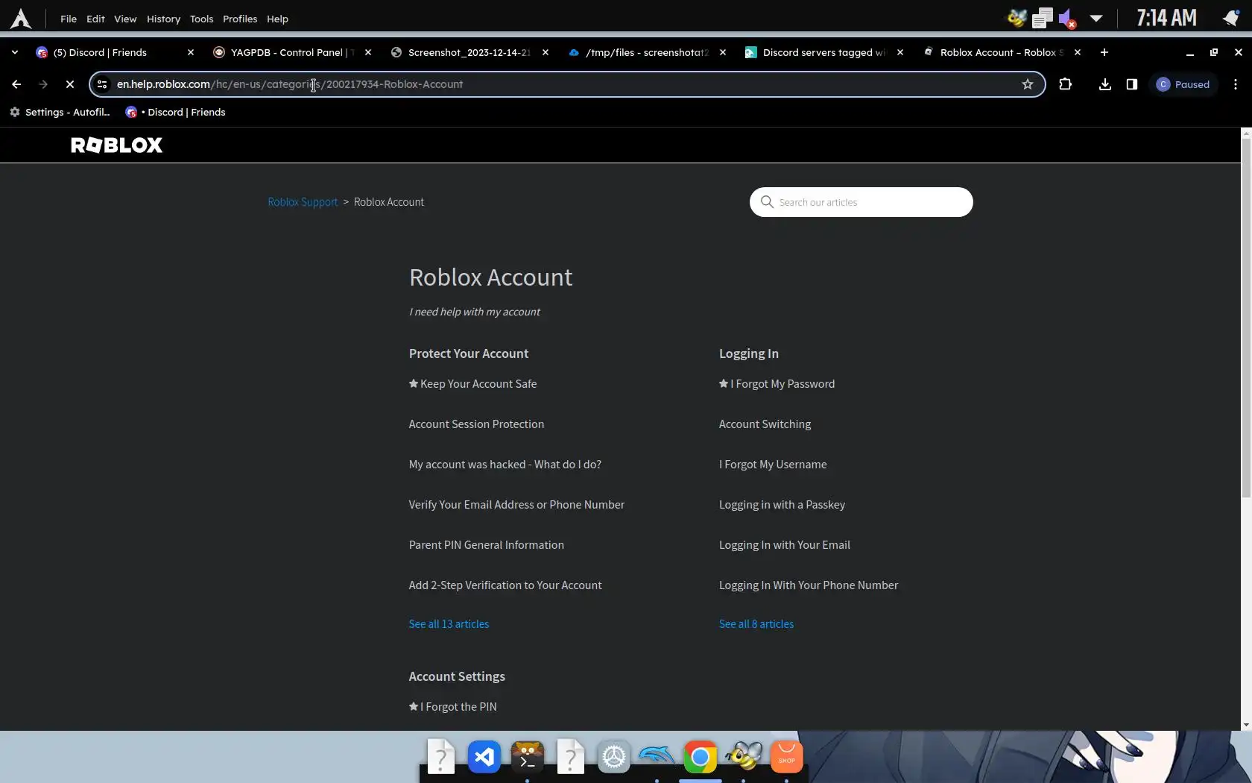Open the orange Shop app in the dock

point(786,757)
